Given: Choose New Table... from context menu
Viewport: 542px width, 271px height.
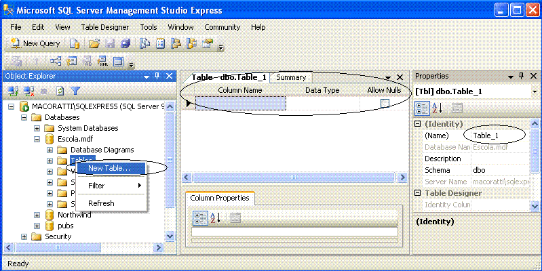Looking at the screenshot, I should (x=111, y=168).
